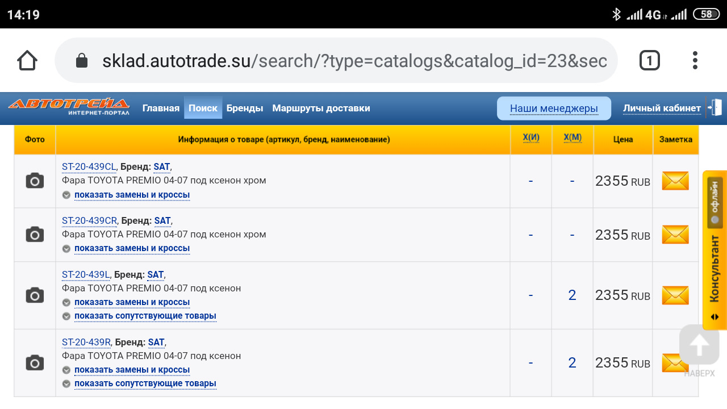Viewport: 727px width, 409px height.
Task: Expand сопутствующие товары for ST-20-439L
Action: [x=145, y=316]
